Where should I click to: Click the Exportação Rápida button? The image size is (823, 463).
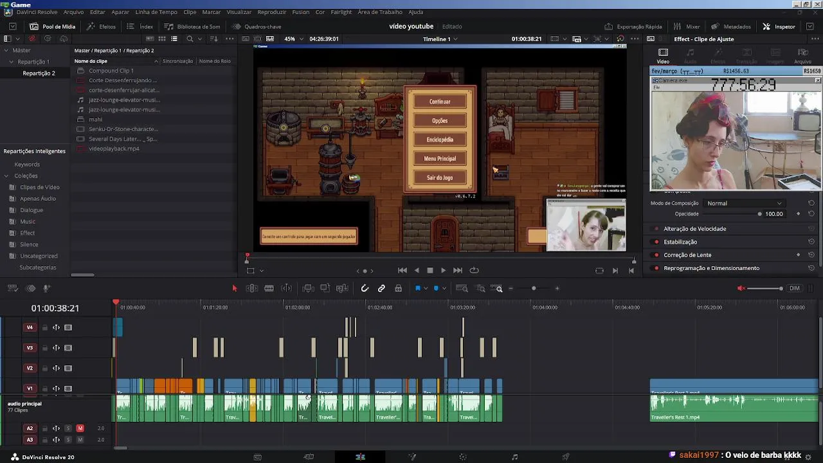633,27
